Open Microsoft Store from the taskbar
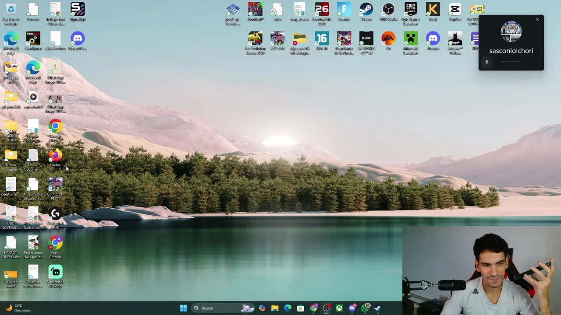The height and width of the screenshot is (315, 561). point(301,308)
